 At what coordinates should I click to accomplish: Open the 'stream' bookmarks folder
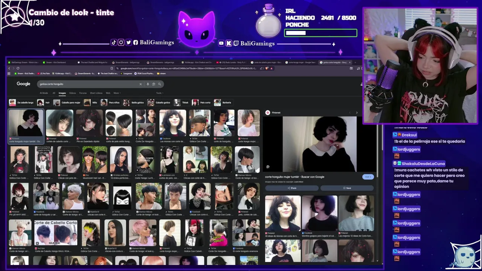[x=161, y=73]
